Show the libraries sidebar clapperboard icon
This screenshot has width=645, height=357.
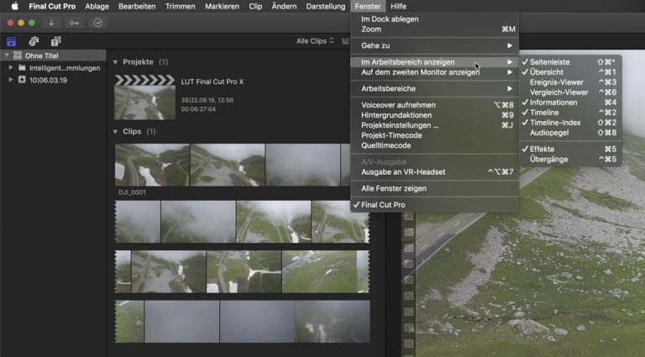12,41
